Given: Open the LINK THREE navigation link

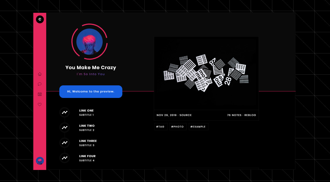Looking at the screenshot, I should (88, 141).
